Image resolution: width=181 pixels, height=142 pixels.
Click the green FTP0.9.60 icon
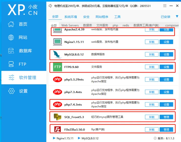point(58,67)
